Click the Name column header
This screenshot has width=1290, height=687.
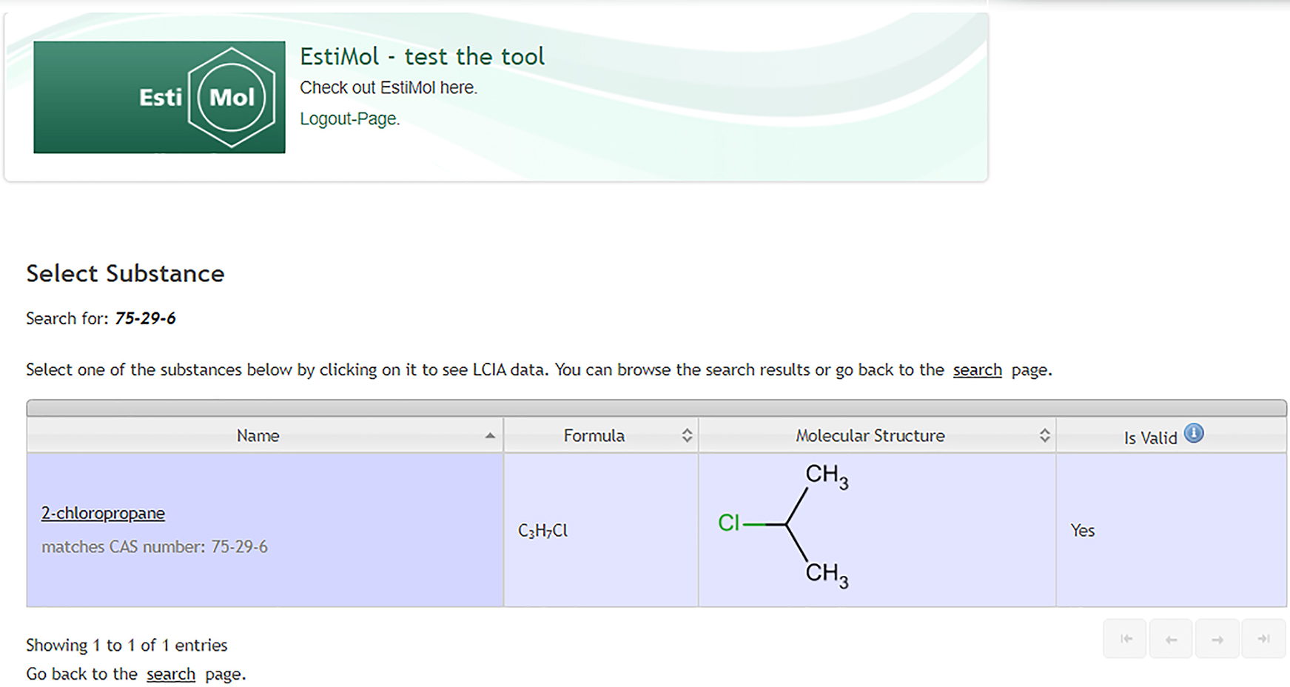[257, 435]
